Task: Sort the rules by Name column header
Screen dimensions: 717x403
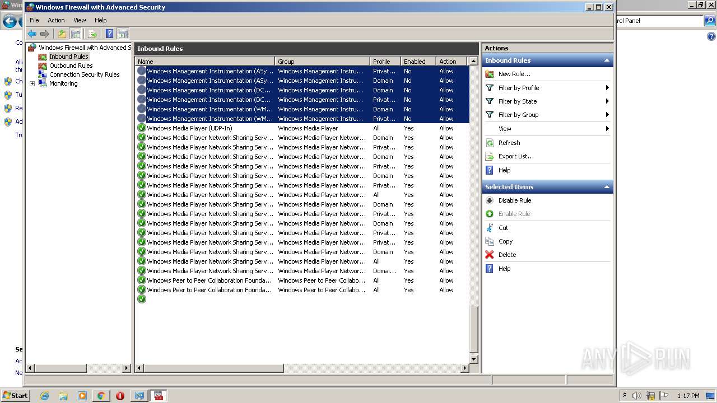Action: tap(205, 62)
